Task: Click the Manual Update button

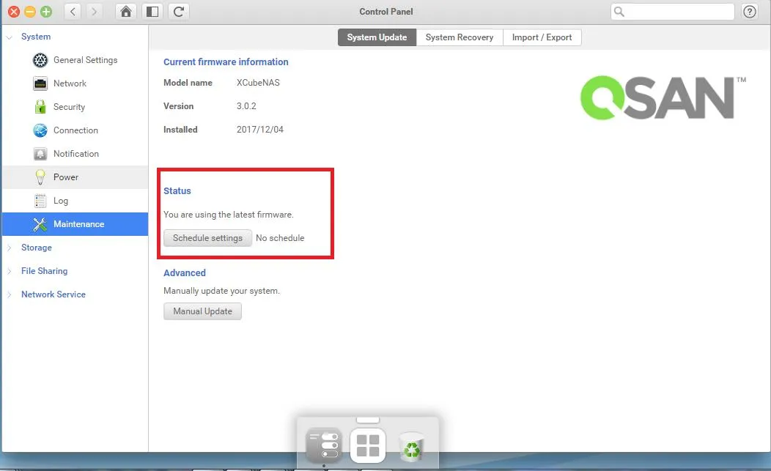Action: pos(202,311)
